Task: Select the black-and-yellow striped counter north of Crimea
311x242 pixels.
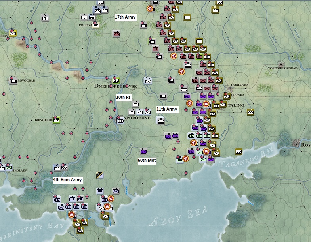Action: pyautogui.click(x=100, y=175)
